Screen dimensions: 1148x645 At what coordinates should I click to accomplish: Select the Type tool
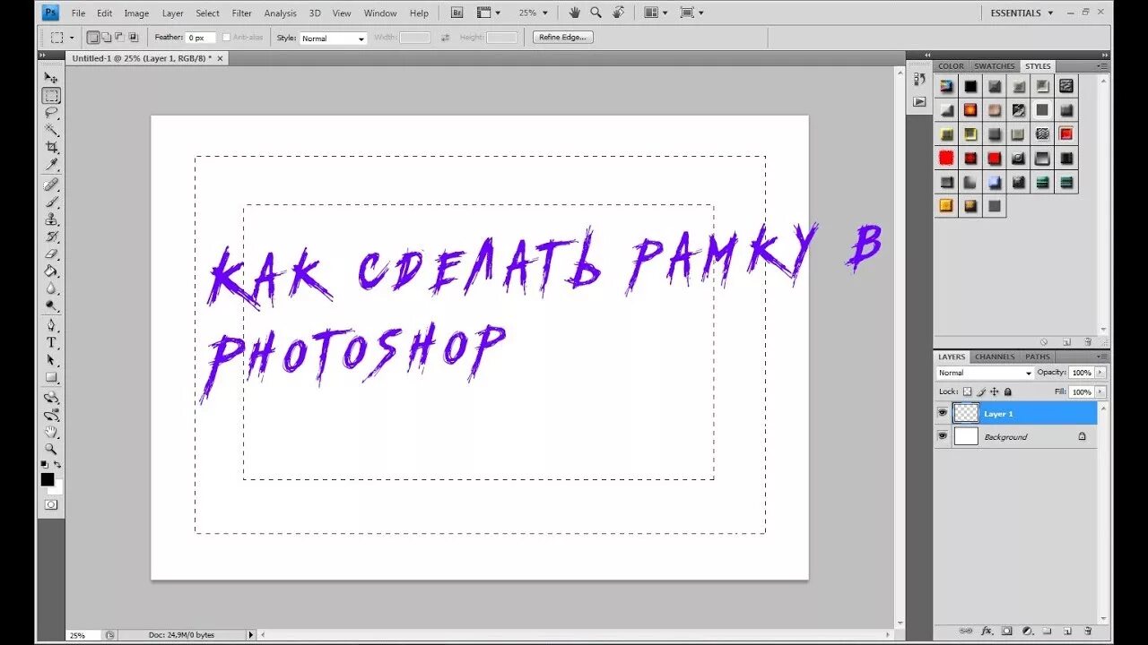point(51,342)
